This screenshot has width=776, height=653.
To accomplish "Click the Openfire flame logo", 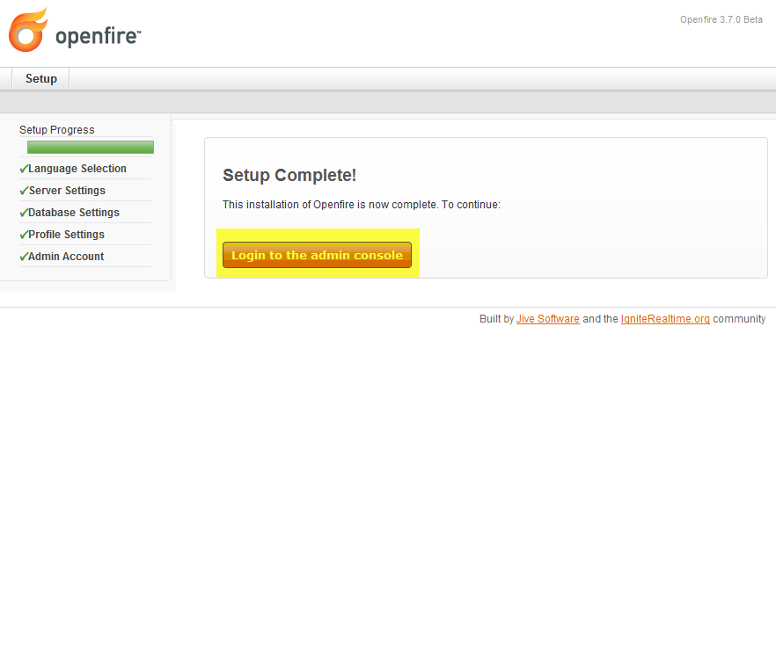I will 28,30.
